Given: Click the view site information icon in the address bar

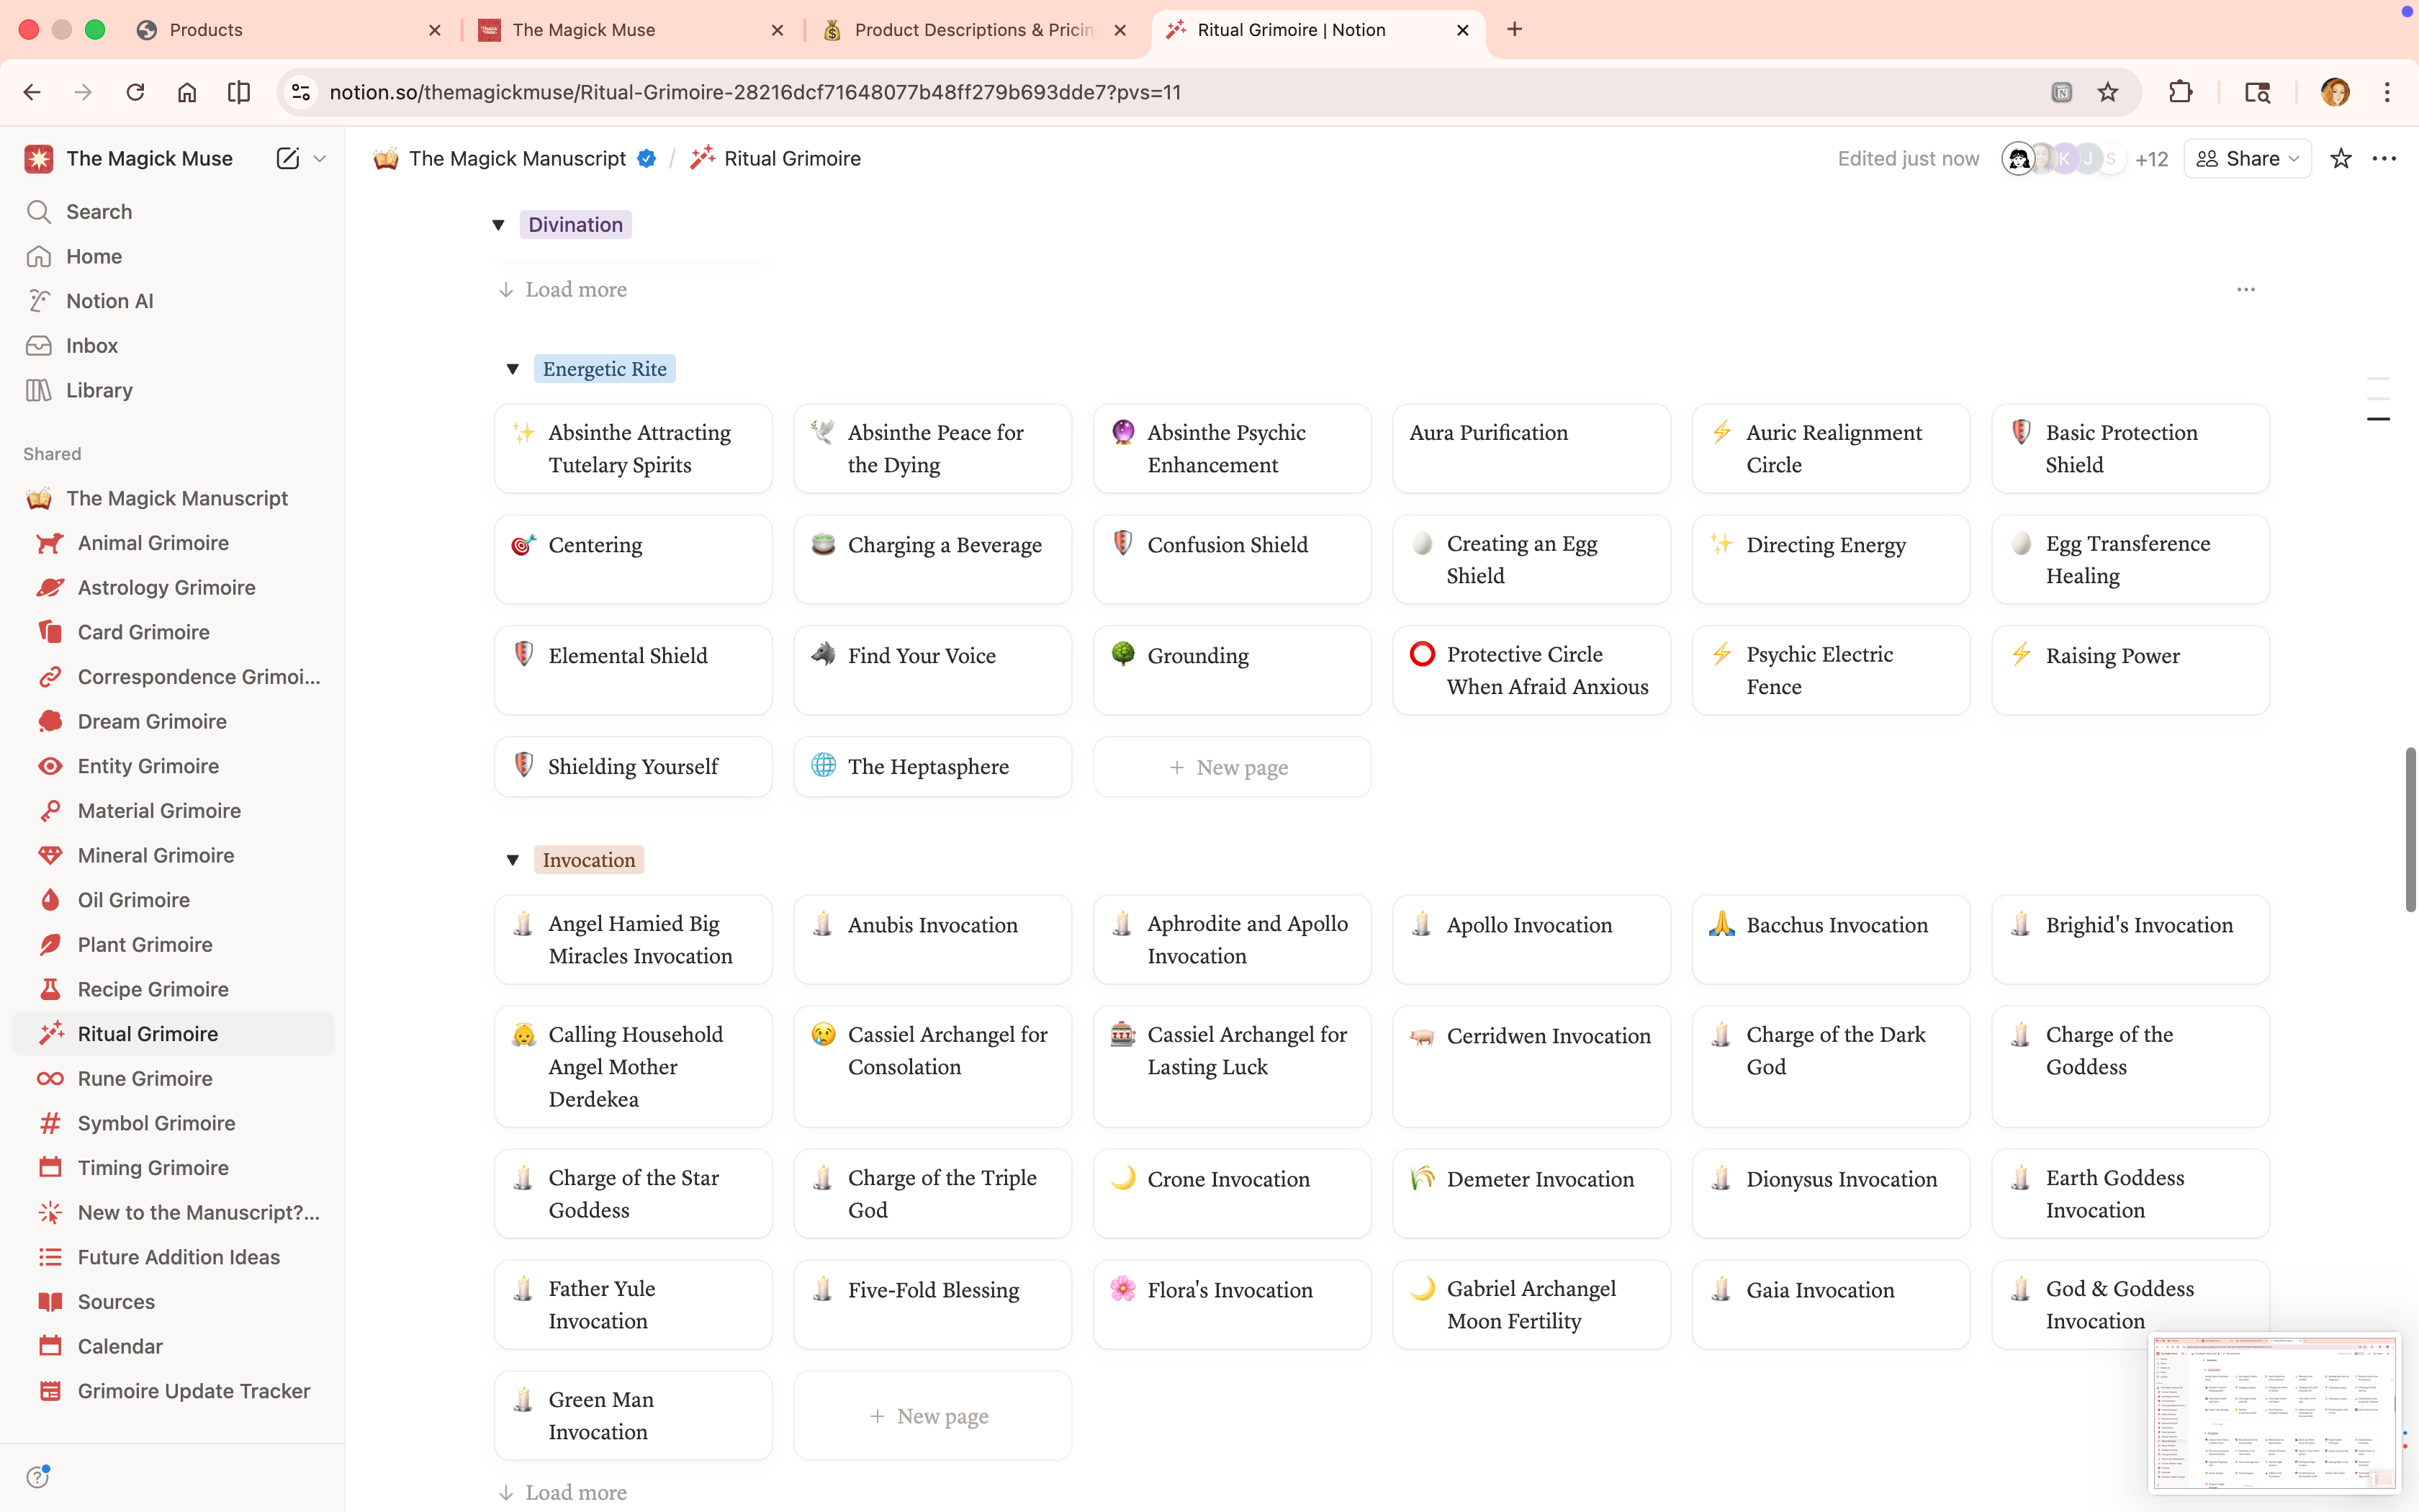Looking at the screenshot, I should 301,92.
